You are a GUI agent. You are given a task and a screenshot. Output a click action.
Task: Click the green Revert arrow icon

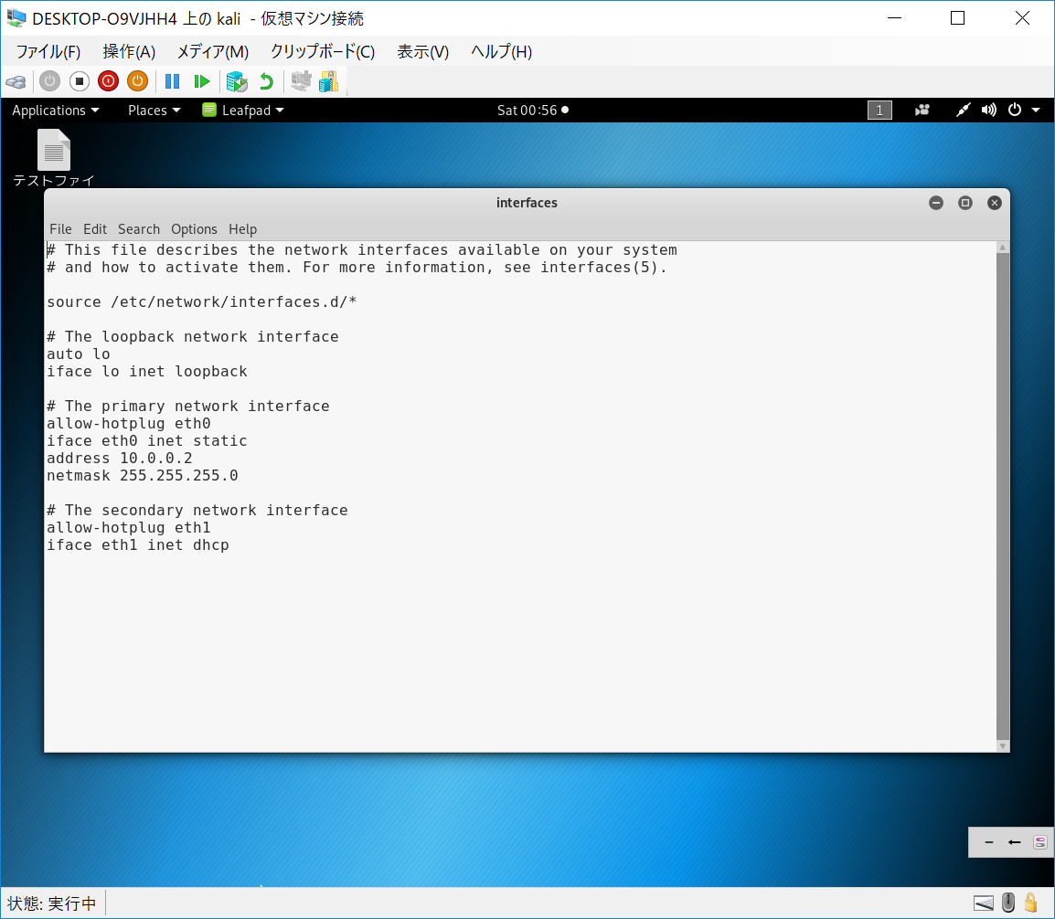pos(266,81)
